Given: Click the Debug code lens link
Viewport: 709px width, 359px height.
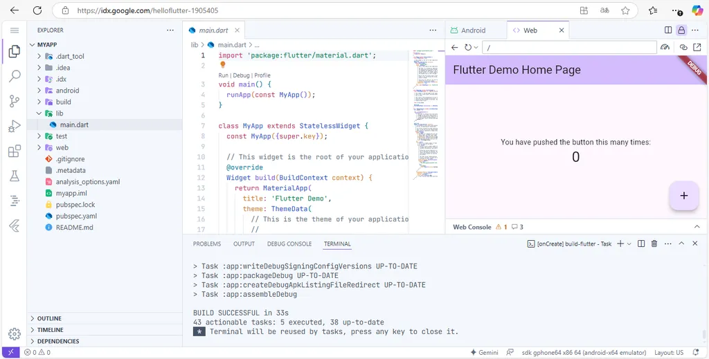Looking at the screenshot, I should [x=241, y=75].
